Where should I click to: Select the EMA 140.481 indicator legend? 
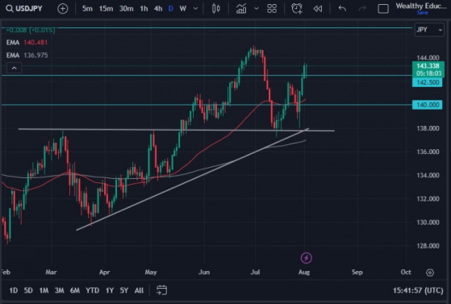pyautogui.click(x=27, y=43)
